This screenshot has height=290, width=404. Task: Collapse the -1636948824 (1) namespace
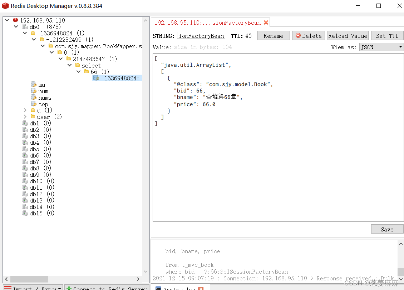(x=25, y=33)
